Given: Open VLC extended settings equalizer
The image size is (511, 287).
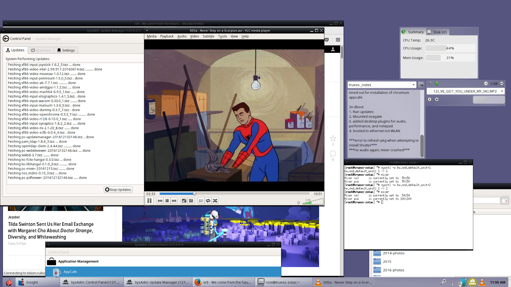Looking at the screenshot, I should tap(191, 201).
